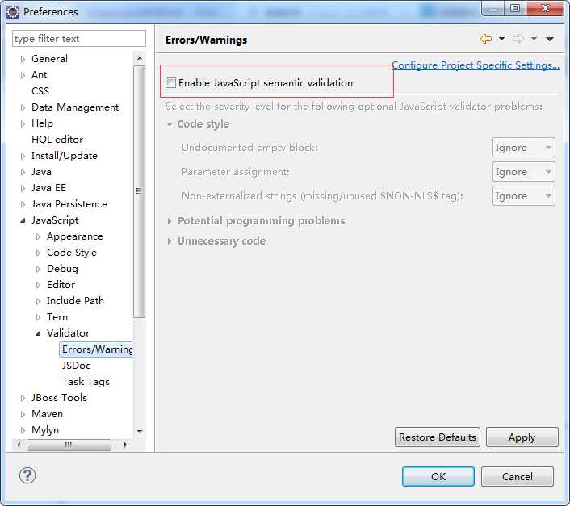Image resolution: width=570 pixels, height=506 pixels.
Task: Click the Apply button
Action: coord(522,437)
